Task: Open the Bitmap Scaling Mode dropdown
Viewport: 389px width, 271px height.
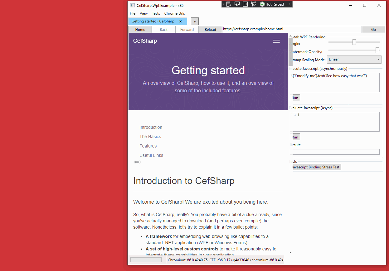Action: (x=354, y=59)
